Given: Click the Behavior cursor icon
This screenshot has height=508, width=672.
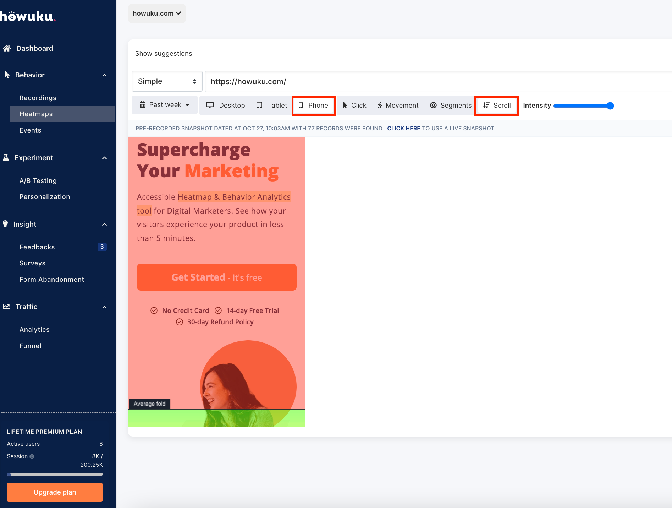Looking at the screenshot, I should point(7,75).
